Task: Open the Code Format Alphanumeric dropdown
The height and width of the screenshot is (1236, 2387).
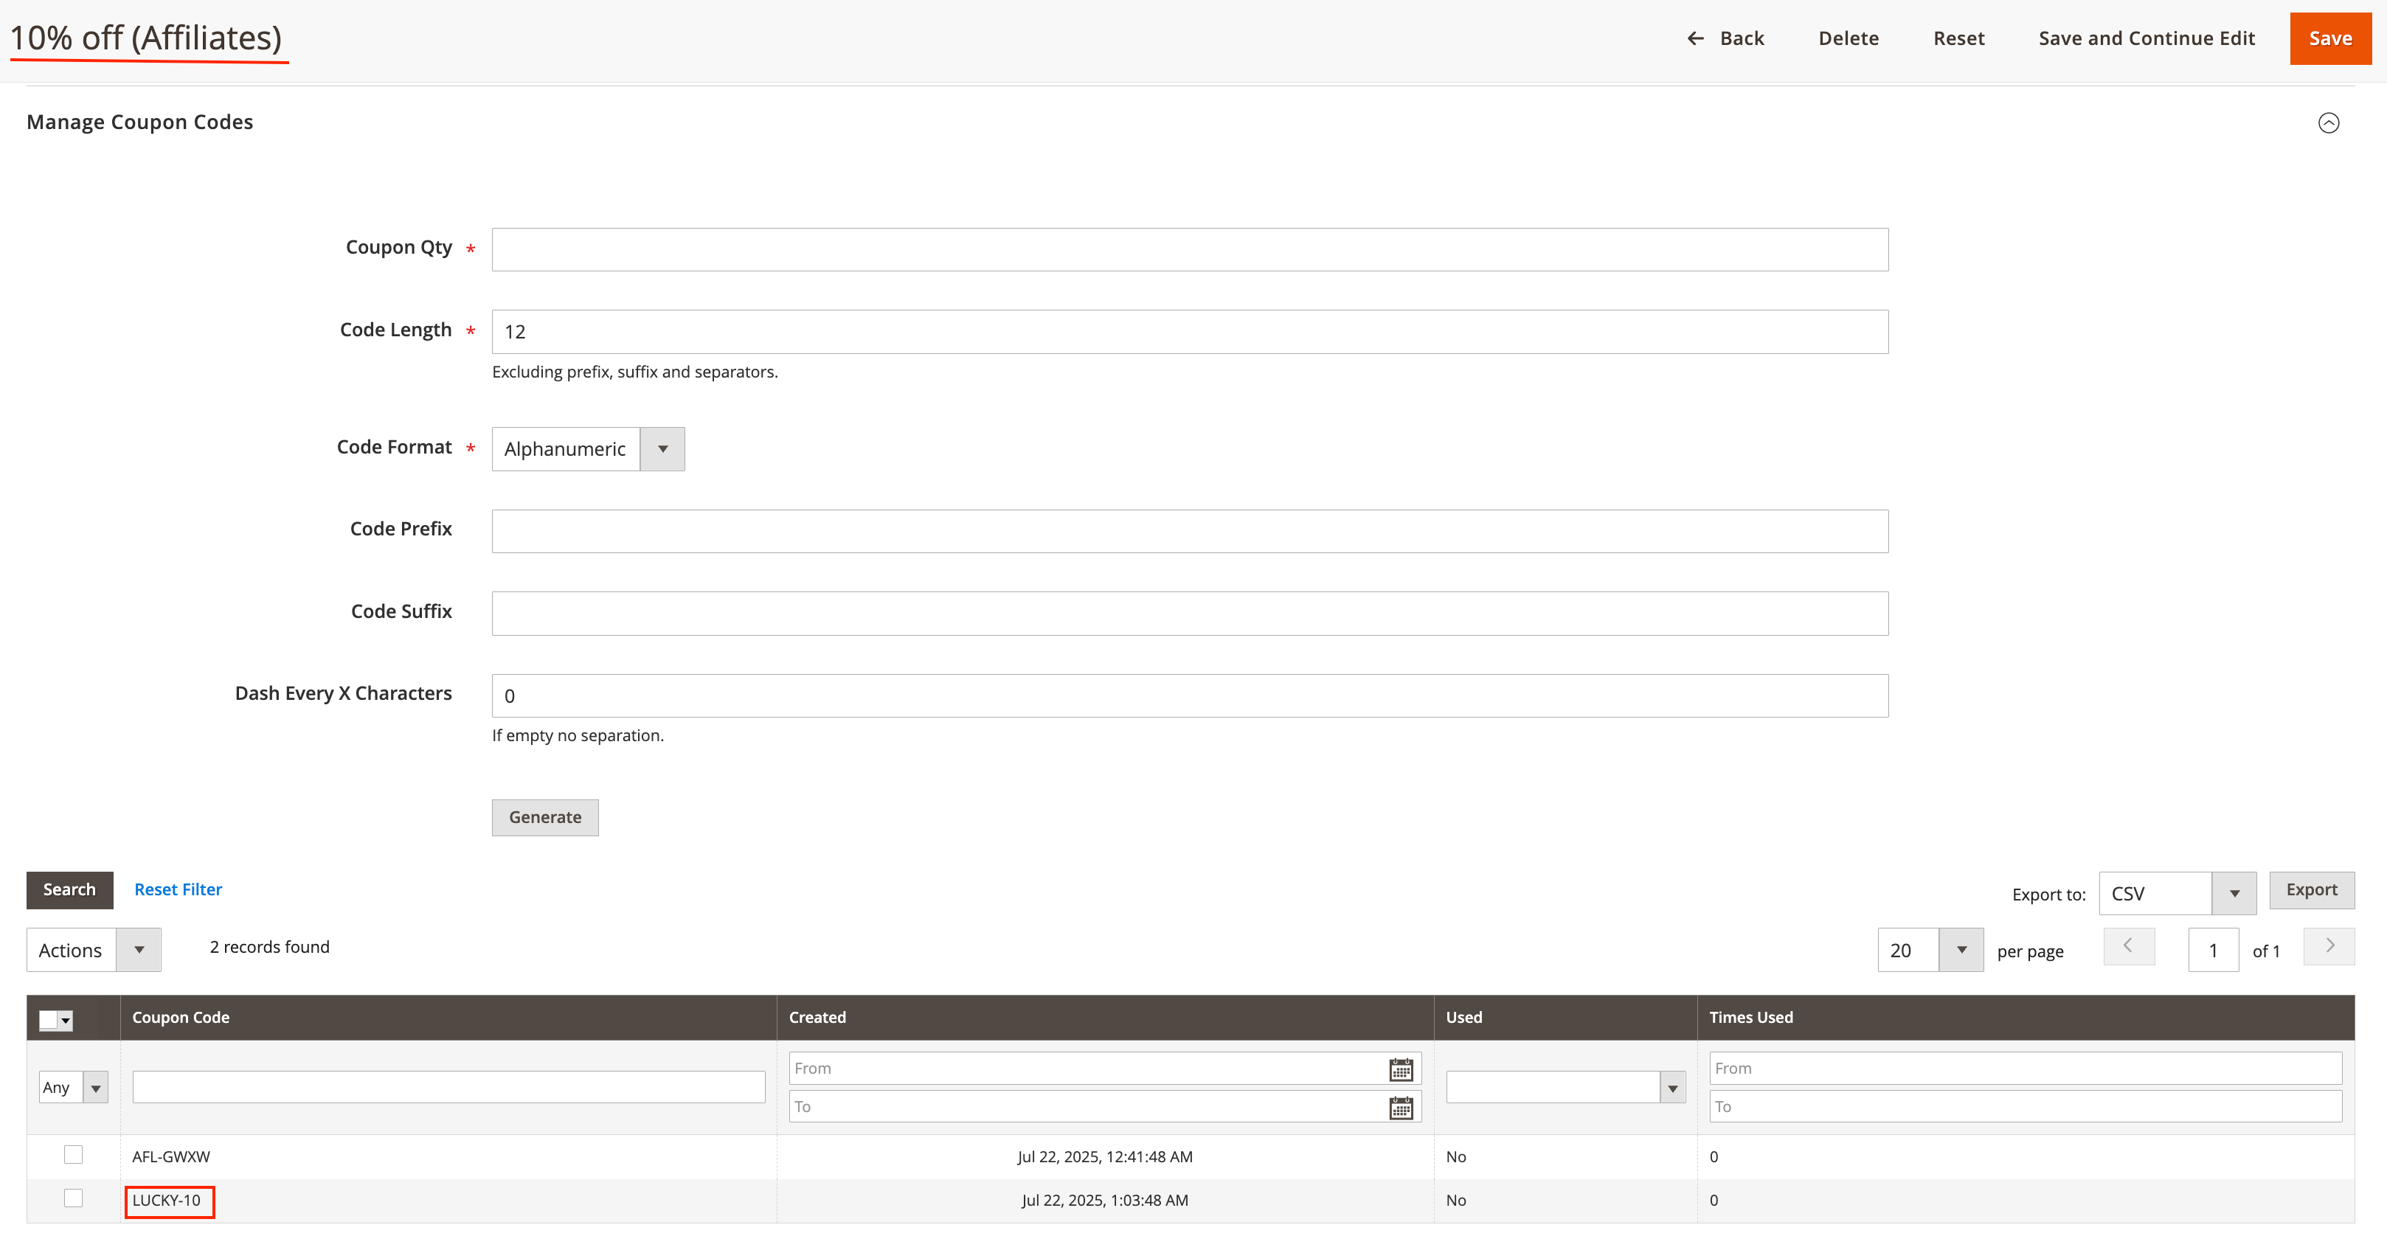Action: coord(662,448)
